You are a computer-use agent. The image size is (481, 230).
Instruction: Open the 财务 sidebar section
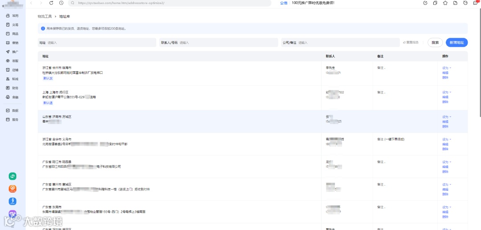[12, 88]
